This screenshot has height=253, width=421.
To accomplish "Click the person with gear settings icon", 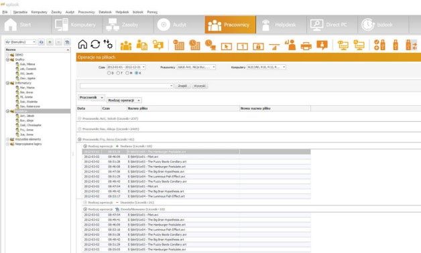I will coord(158,45).
